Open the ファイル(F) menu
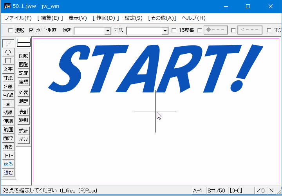This screenshot has width=282, height=196. pos(18,18)
